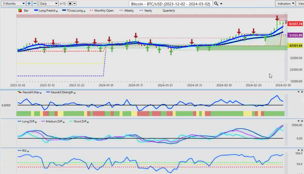Click the 12000.00 price axis label
Image resolution: width=304 pixels, height=174 pixels.
[x=296, y=81]
